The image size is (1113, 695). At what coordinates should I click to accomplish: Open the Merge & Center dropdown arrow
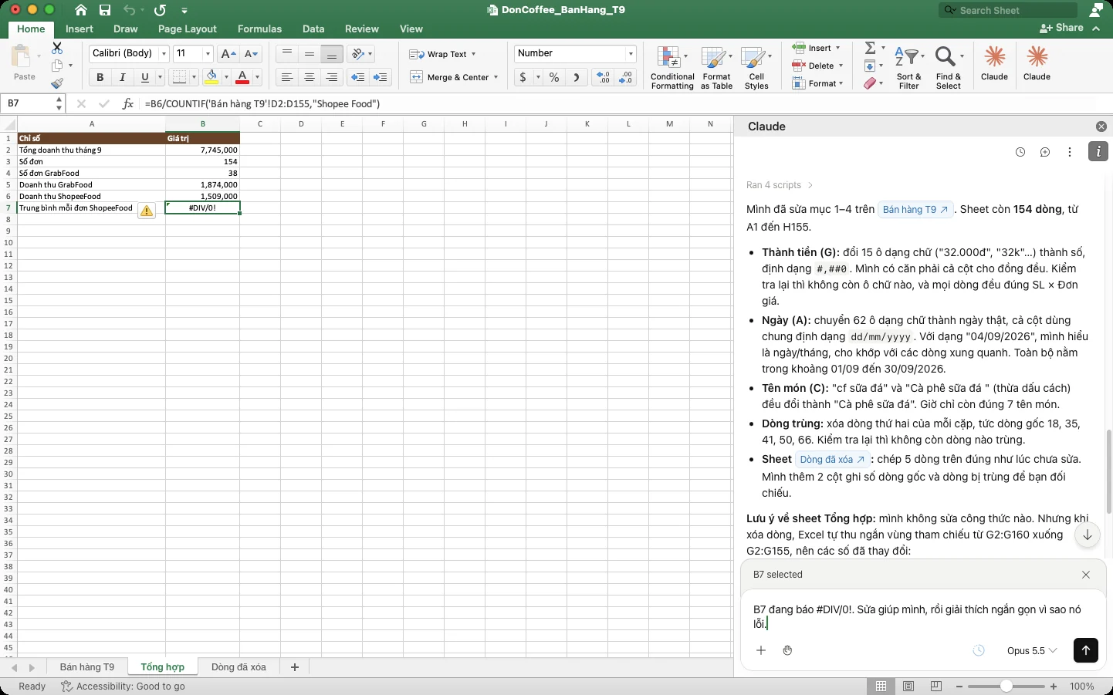pos(496,77)
